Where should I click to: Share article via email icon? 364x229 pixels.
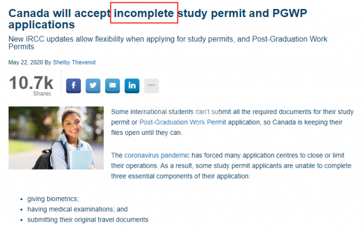pos(113,86)
